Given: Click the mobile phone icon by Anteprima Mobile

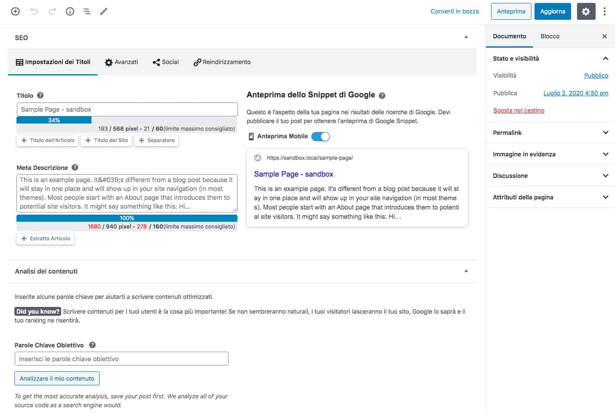Looking at the screenshot, I should point(251,137).
